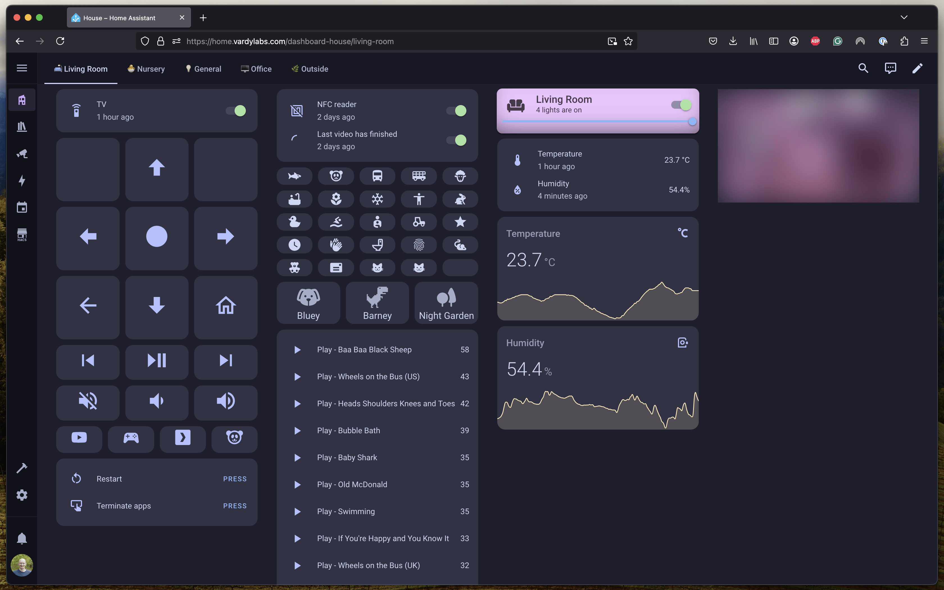Open the Energy lightning sidebar icon
Image resolution: width=944 pixels, height=590 pixels.
click(x=22, y=181)
